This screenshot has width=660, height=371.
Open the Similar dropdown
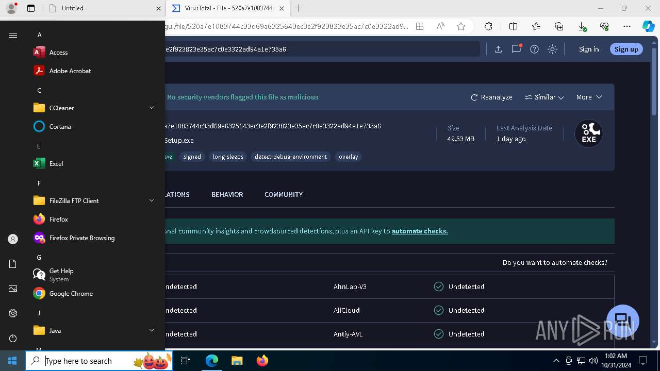click(x=544, y=97)
